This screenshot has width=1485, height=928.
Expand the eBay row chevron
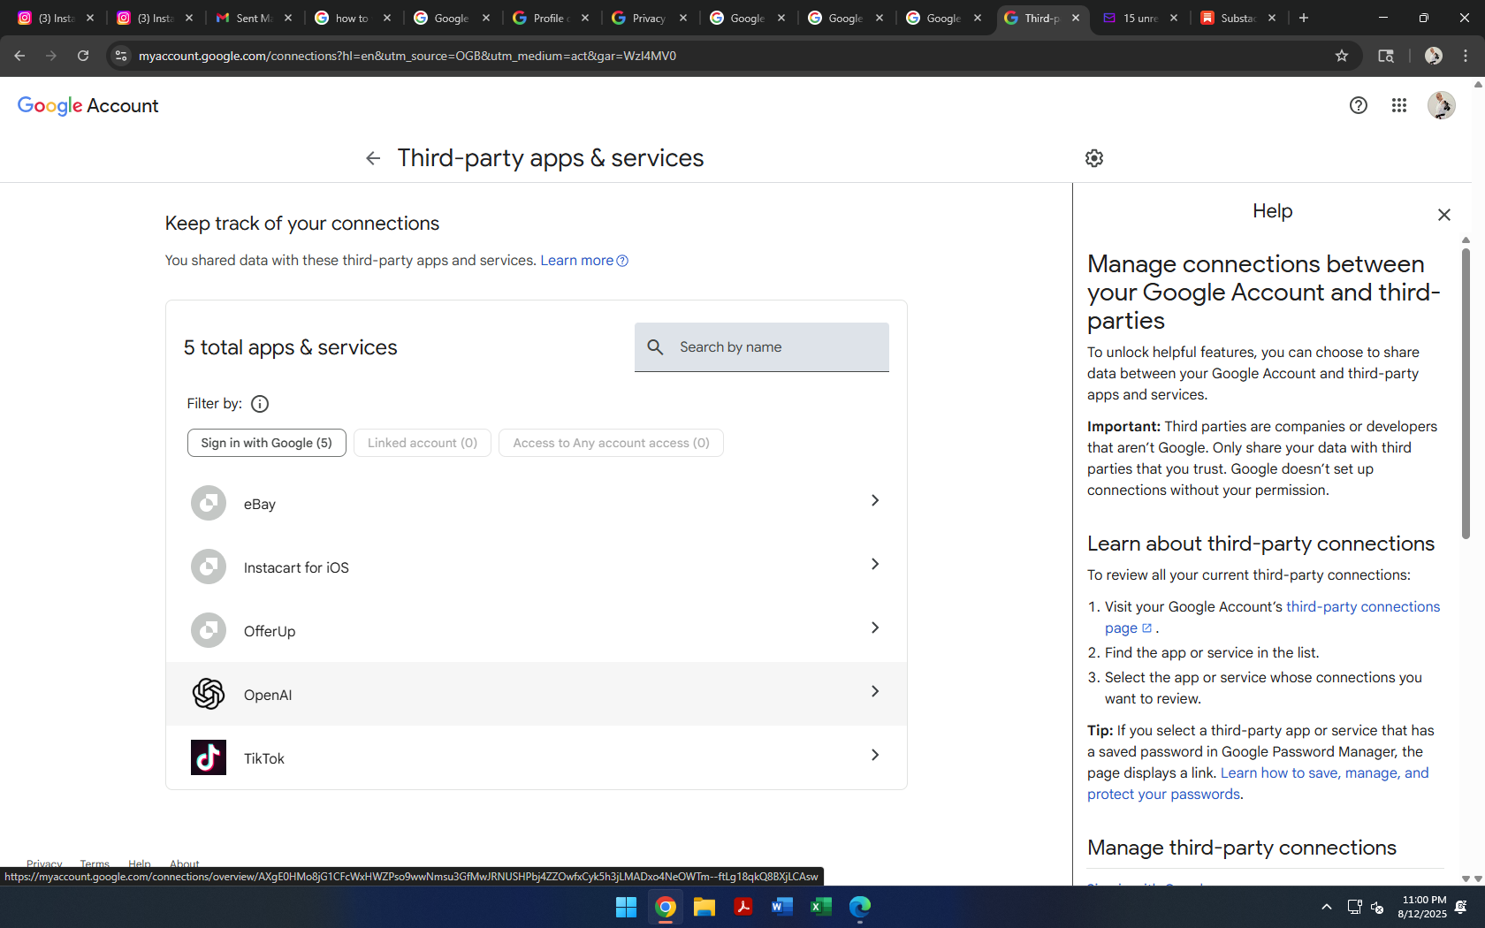coord(875,501)
